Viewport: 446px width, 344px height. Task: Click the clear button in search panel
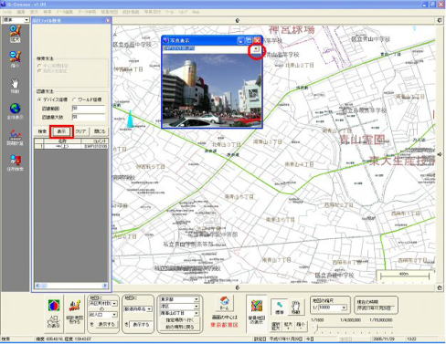(80, 131)
